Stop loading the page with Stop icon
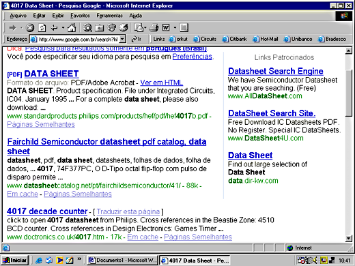This screenshot has width=355, height=266. [30, 28]
